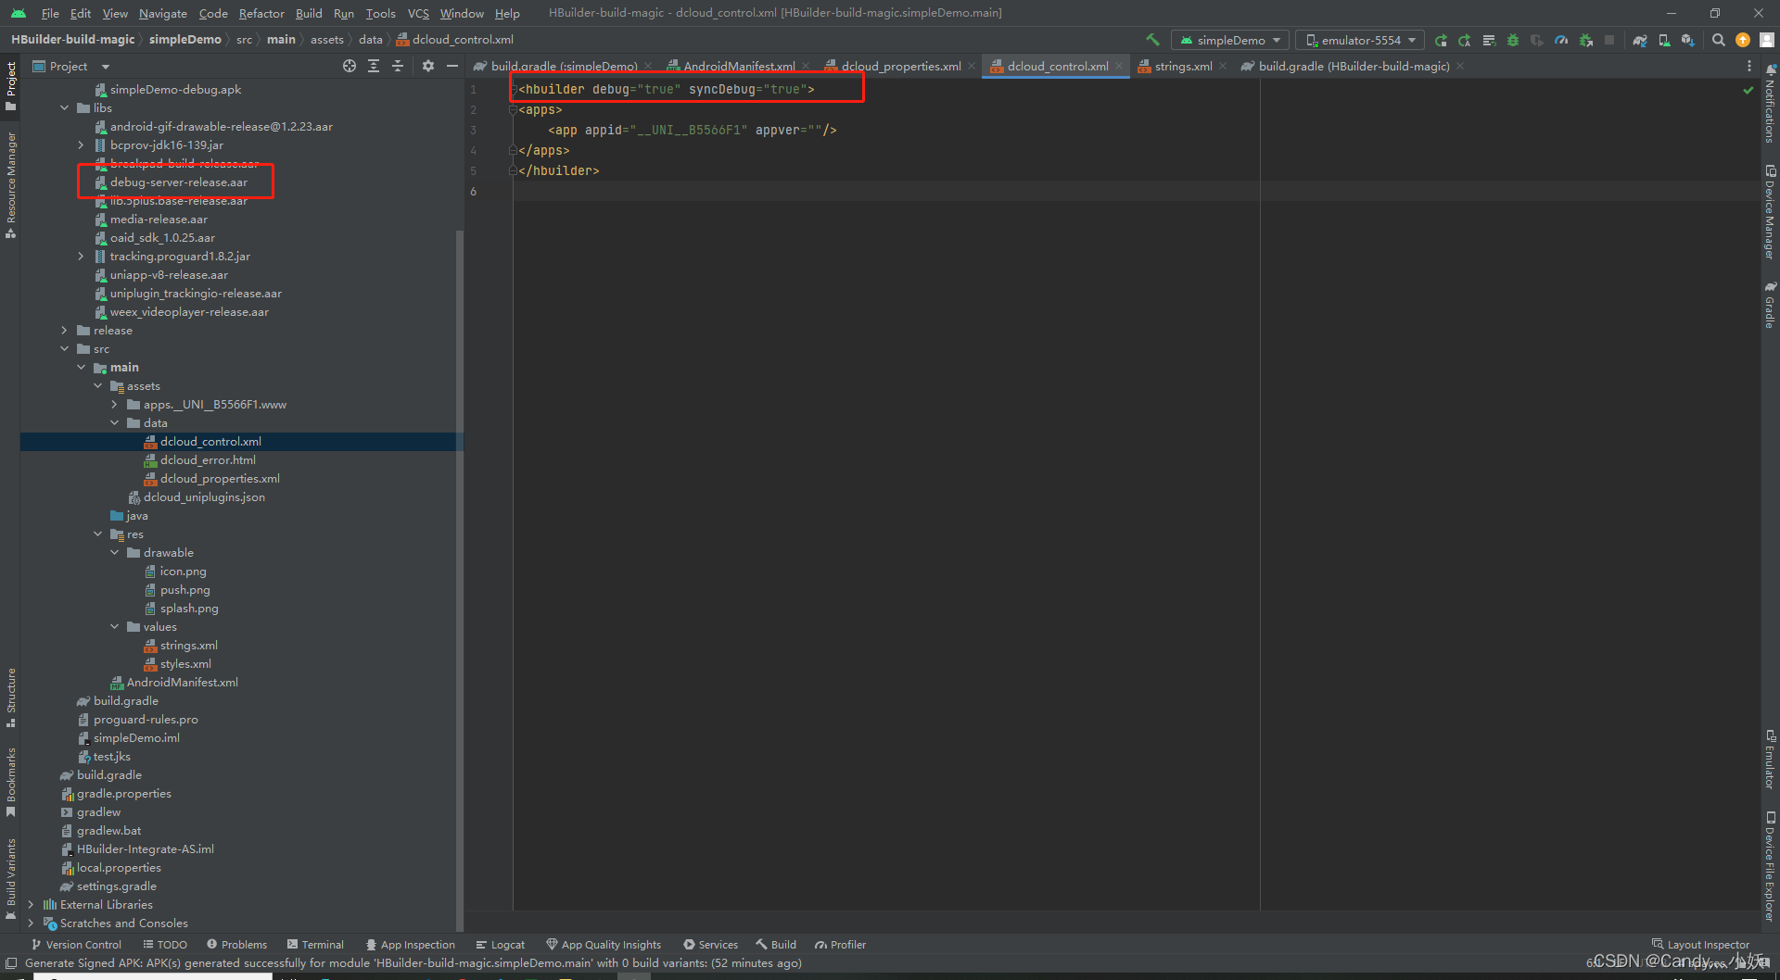The width and height of the screenshot is (1780, 980).
Task: Open App Quality Insights tool window
Action: (604, 945)
